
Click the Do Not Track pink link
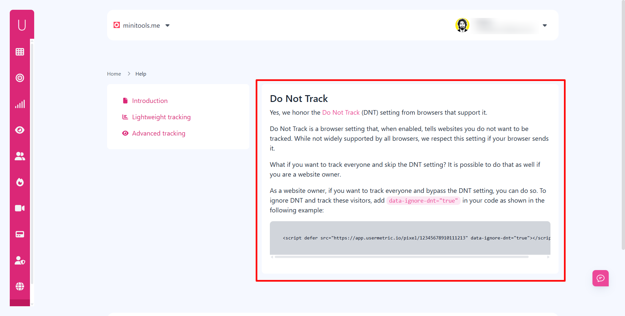coord(340,112)
